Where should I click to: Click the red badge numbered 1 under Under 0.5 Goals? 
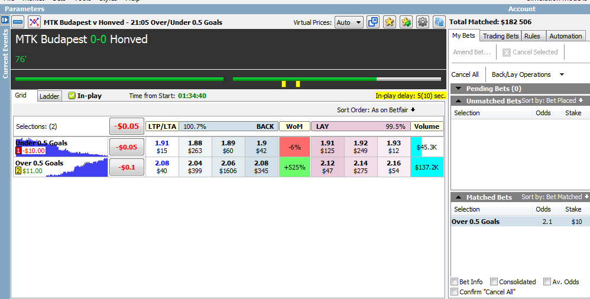tap(18, 151)
